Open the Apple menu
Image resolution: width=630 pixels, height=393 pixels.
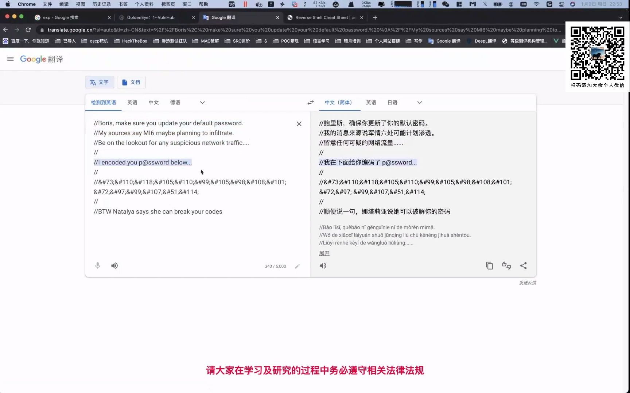tap(8, 4)
